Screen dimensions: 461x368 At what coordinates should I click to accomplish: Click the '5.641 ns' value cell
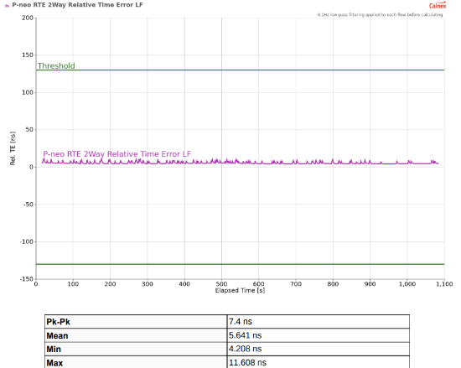[319, 335]
